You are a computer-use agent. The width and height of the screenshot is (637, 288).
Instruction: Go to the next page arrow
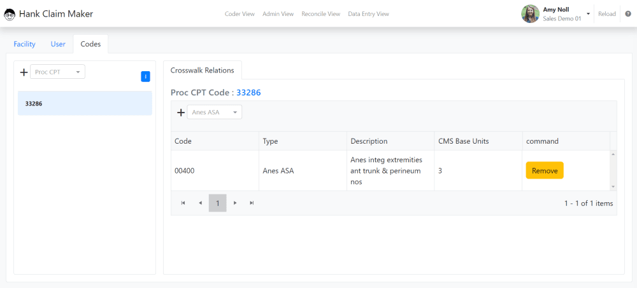click(x=235, y=203)
